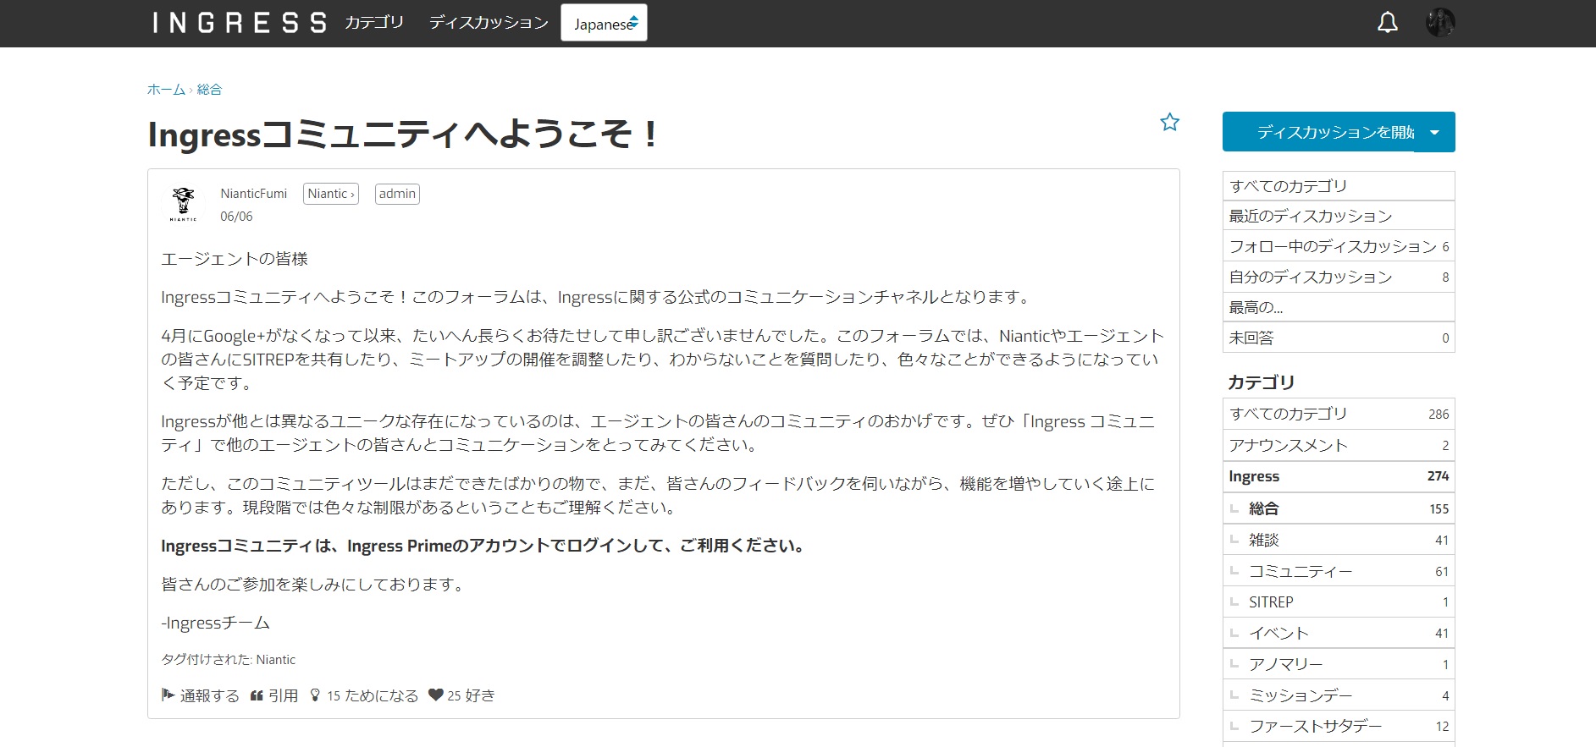Click the Niantic rank badge
Image resolution: width=1596 pixels, height=747 pixels.
(331, 194)
